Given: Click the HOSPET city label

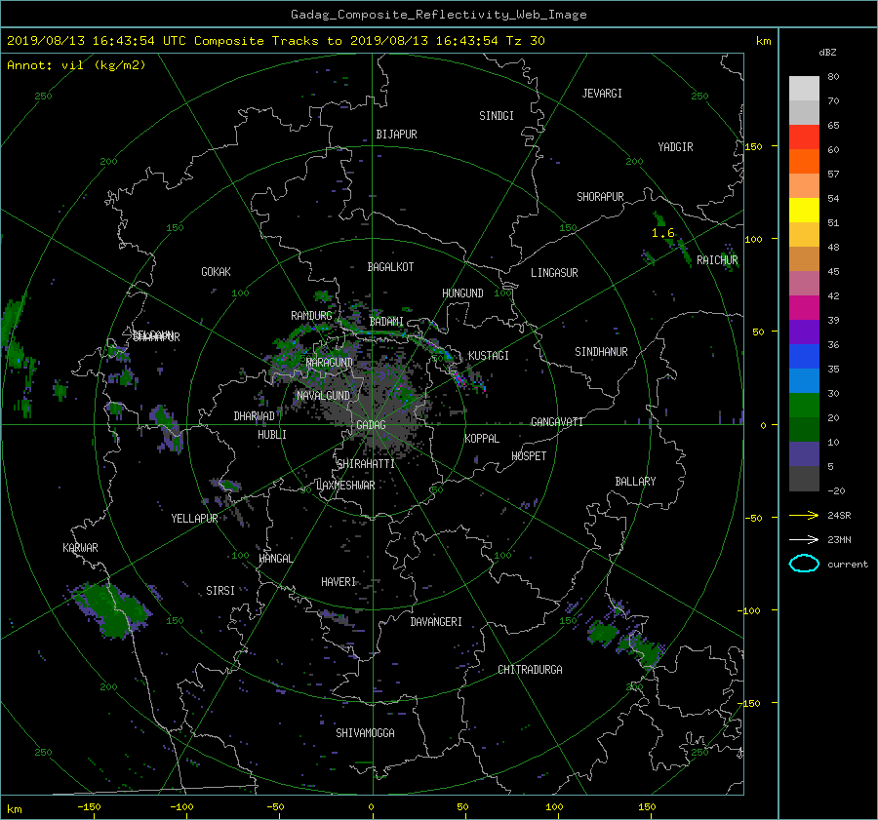Looking at the screenshot, I should 529,456.
